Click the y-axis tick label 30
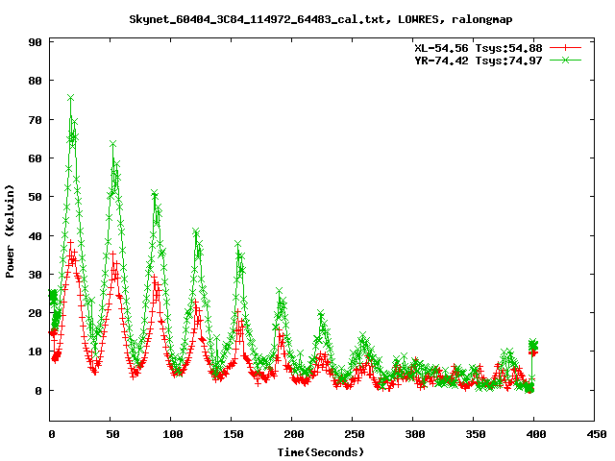Screen dimensions: 615x461 pos(35,275)
